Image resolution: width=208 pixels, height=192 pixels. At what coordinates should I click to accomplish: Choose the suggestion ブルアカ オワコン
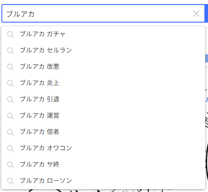click(x=103, y=148)
